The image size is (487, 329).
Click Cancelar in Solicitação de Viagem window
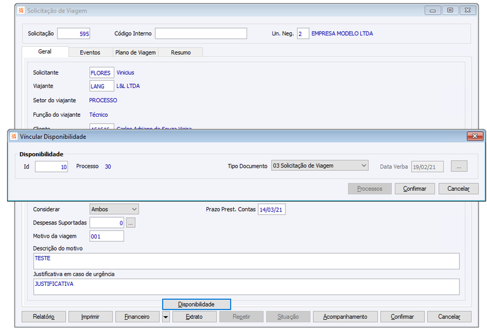pos(449,317)
